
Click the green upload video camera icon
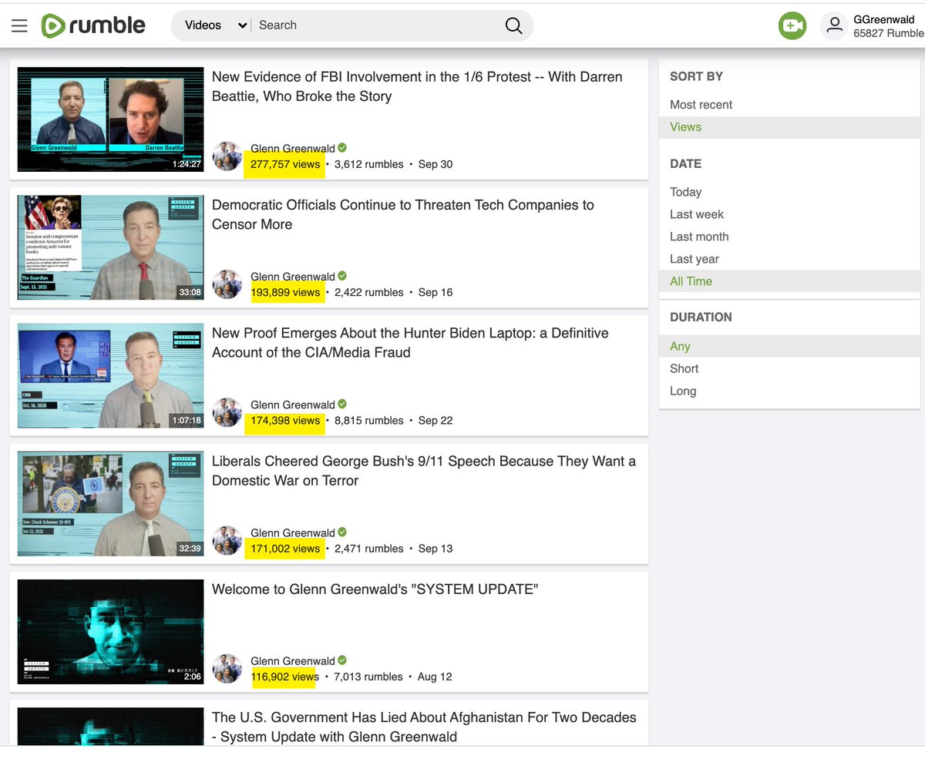pos(792,25)
